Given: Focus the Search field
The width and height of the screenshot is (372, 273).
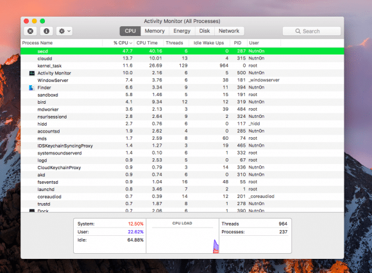Looking at the screenshot, I should click(x=312, y=31).
